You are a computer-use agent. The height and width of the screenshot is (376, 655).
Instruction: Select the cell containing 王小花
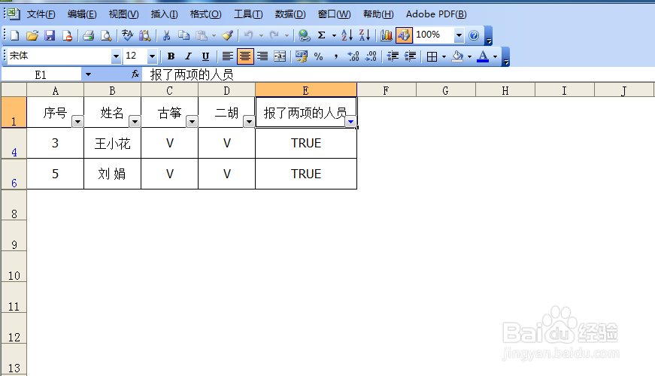pyautogui.click(x=112, y=144)
